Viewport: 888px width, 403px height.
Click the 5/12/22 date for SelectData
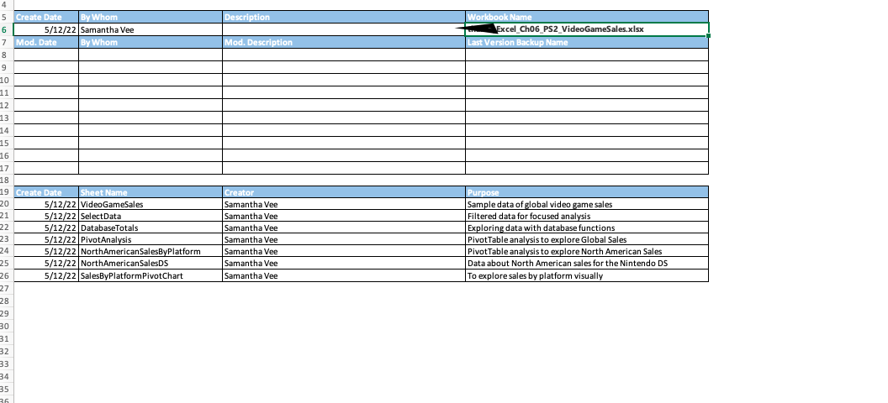(x=46, y=216)
